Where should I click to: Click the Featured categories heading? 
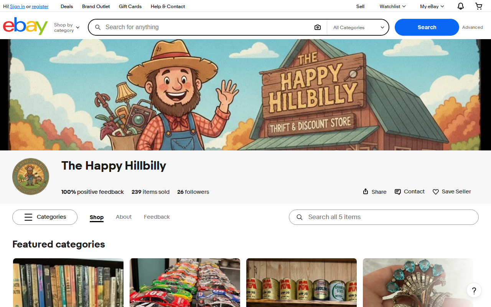point(59,244)
